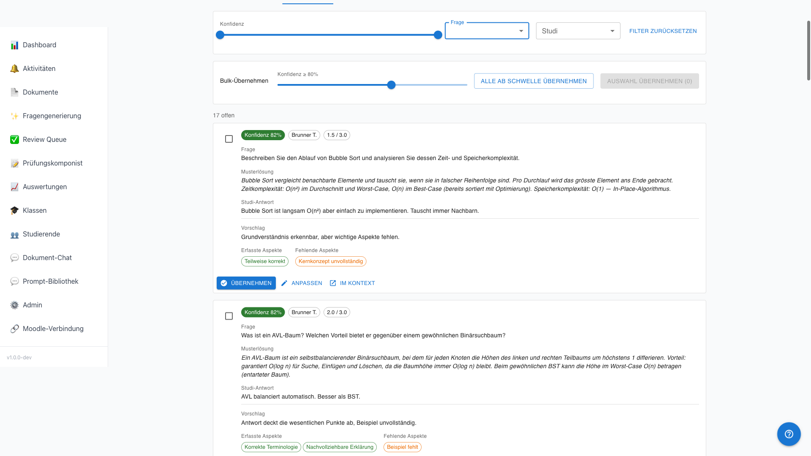The height and width of the screenshot is (456, 811).
Task: Select the AVL-Baum answer checkbox
Action: (229, 316)
